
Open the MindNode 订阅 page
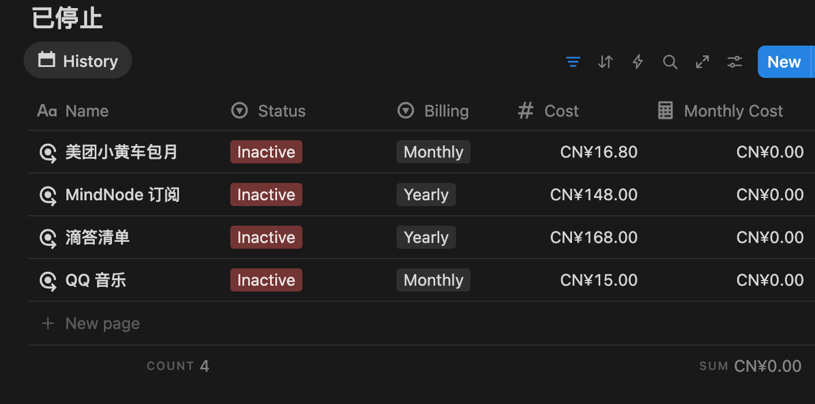[122, 195]
